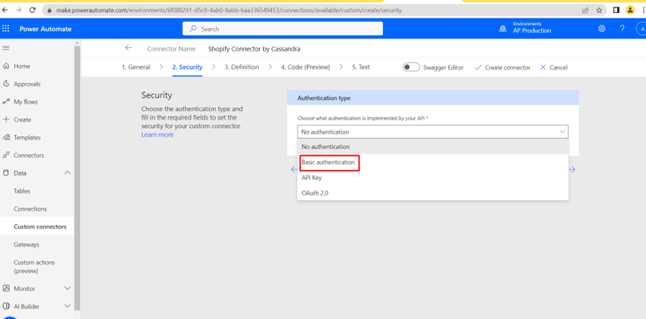Click the Power Automate search box
Viewport: 646px width, 319px height.
click(x=282, y=29)
